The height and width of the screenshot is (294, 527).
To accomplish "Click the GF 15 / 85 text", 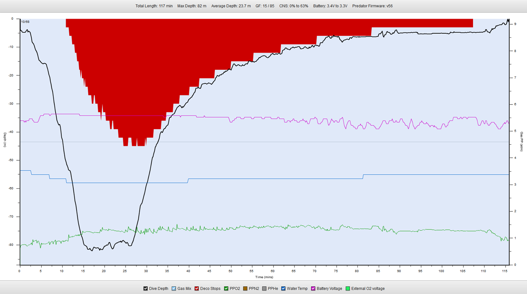I will coord(265,6).
